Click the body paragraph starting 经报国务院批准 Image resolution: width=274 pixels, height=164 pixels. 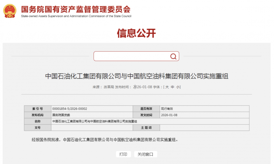(x=105, y=140)
